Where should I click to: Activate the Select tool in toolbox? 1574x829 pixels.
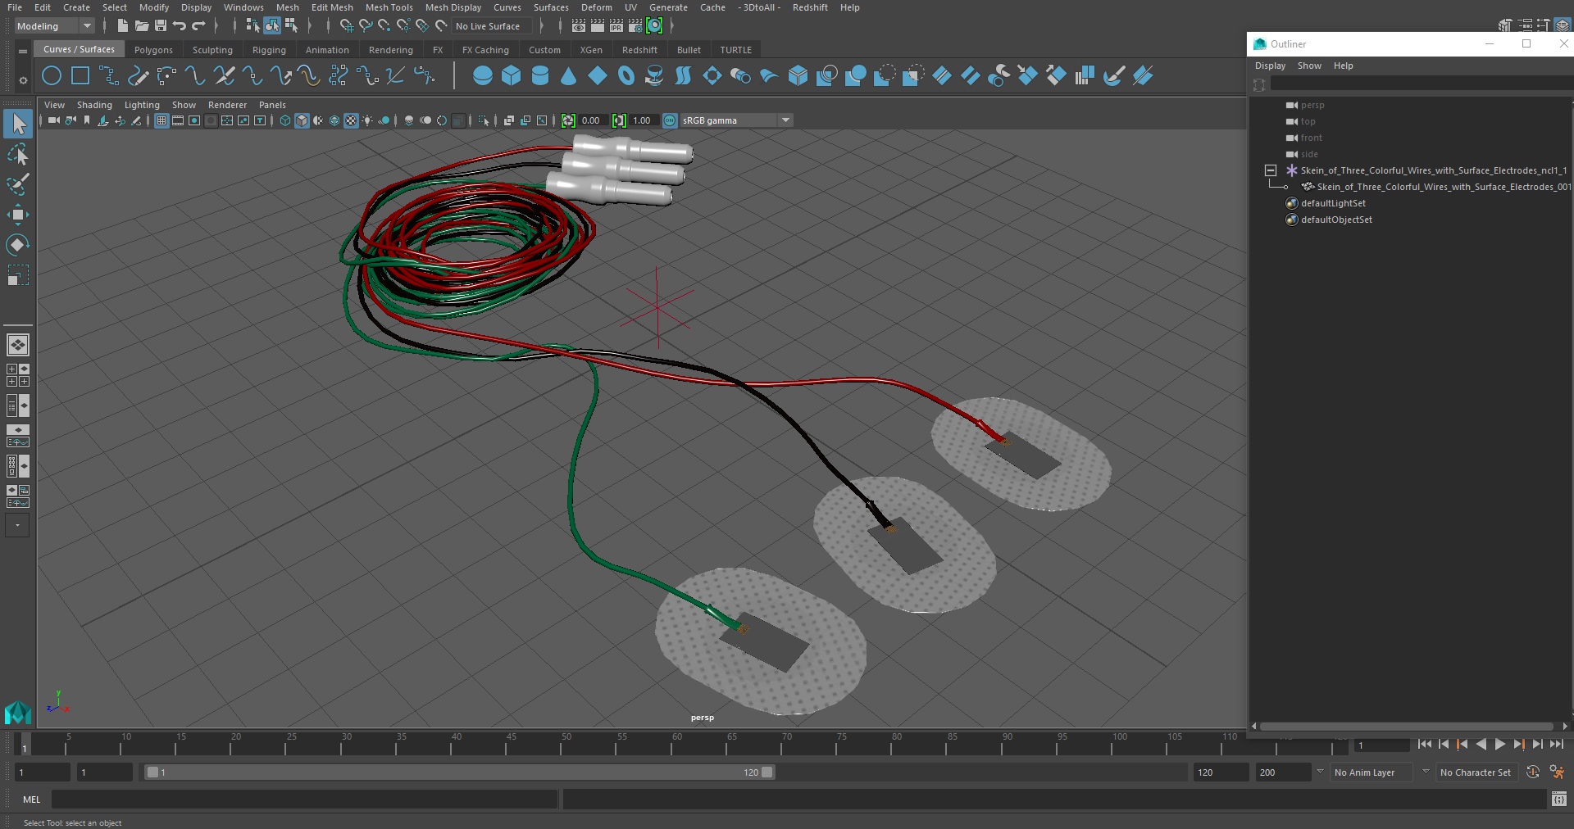tap(18, 124)
